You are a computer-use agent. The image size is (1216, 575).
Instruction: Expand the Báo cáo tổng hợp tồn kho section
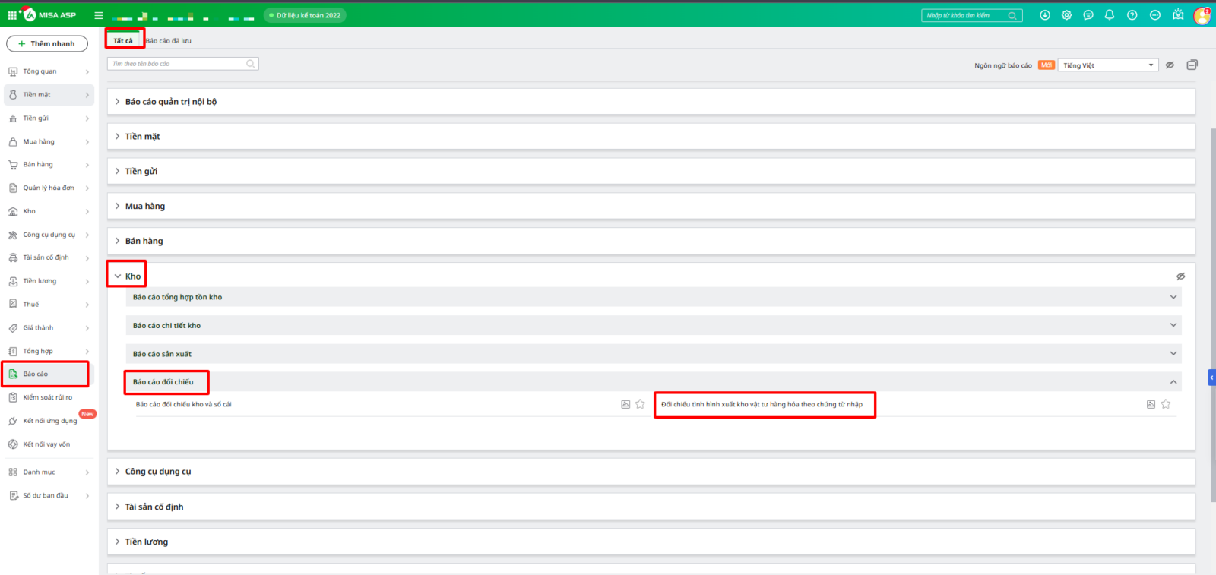click(1173, 297)
